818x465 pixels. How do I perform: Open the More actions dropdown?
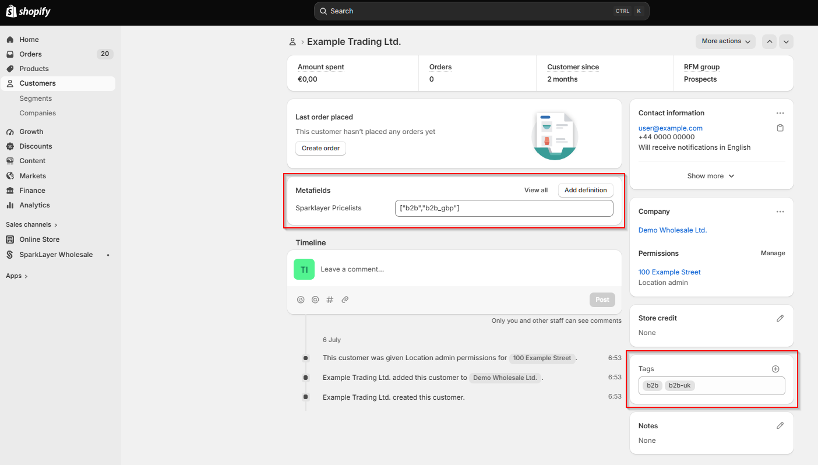tap(725, 41)
